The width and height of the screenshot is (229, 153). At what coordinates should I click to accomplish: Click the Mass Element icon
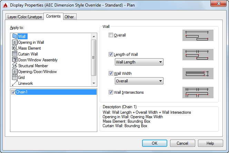[x=14, y=48]
